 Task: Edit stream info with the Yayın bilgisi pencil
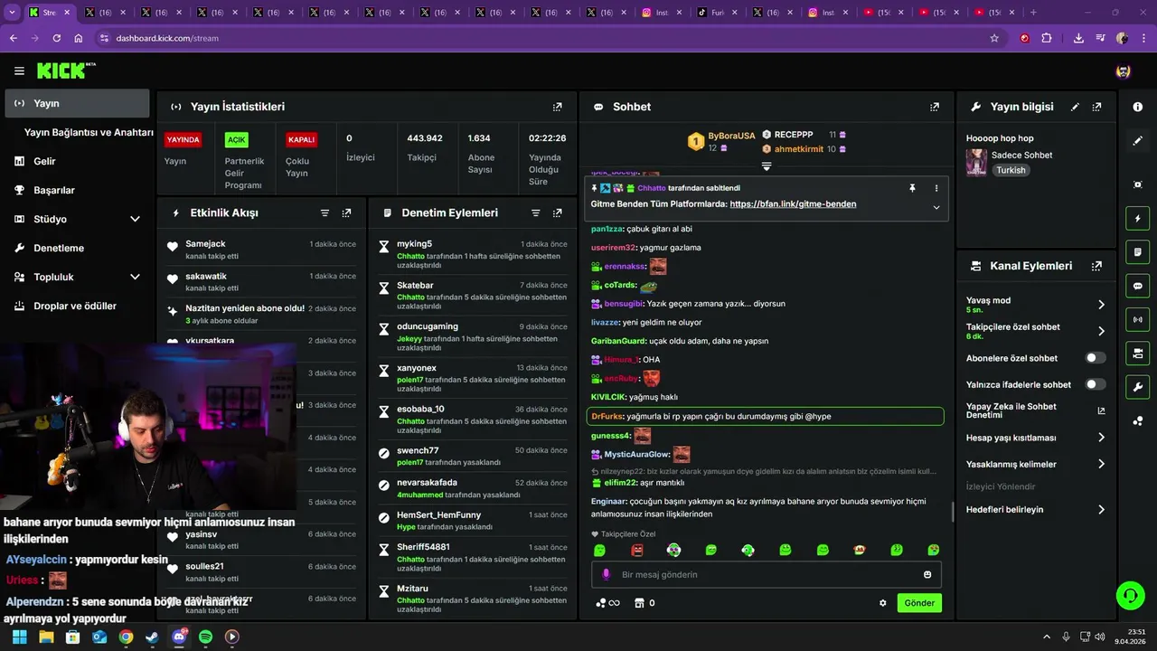(x=1075, y=107)
